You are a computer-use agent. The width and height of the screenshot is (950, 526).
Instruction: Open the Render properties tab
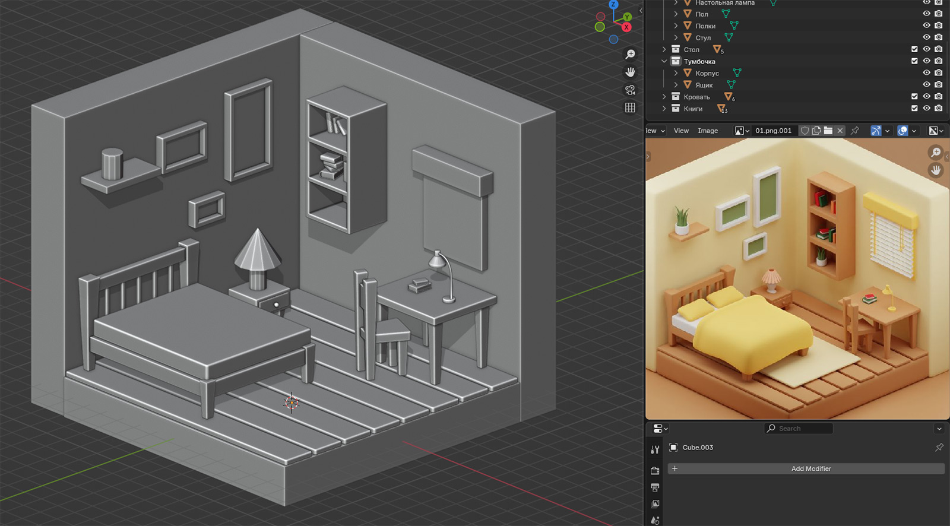(655, 471)
